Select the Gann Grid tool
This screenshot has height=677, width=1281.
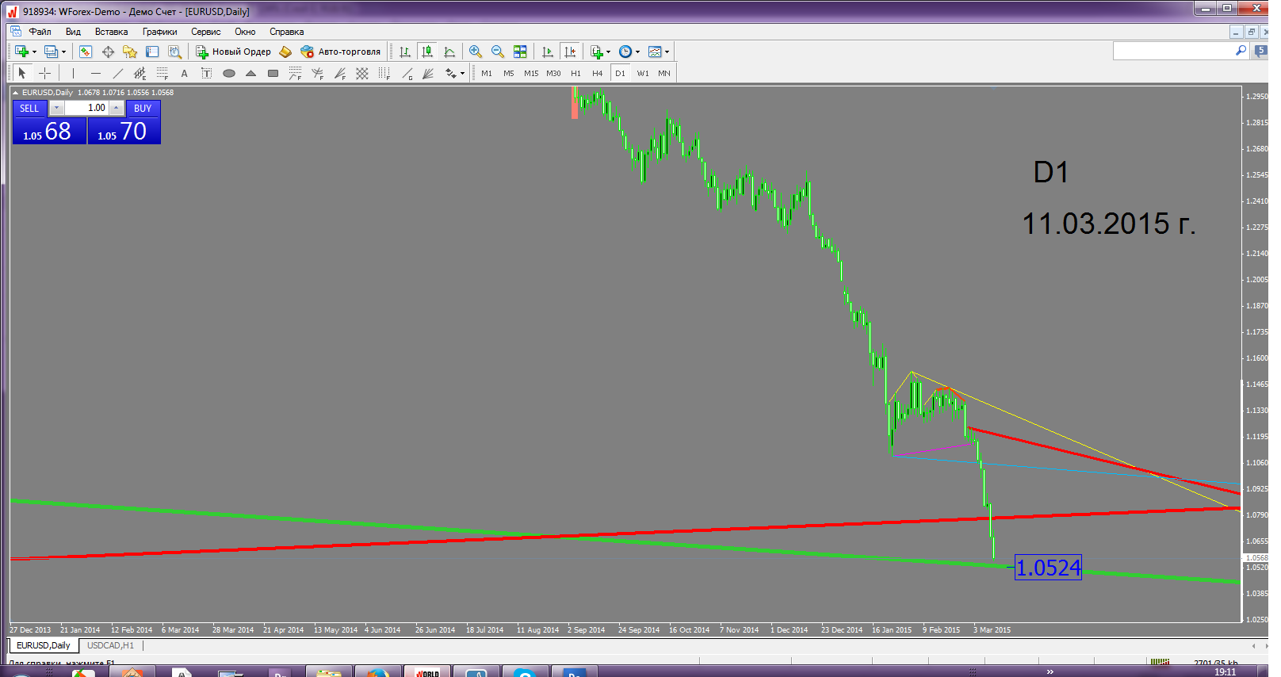[x=362, y=73]
